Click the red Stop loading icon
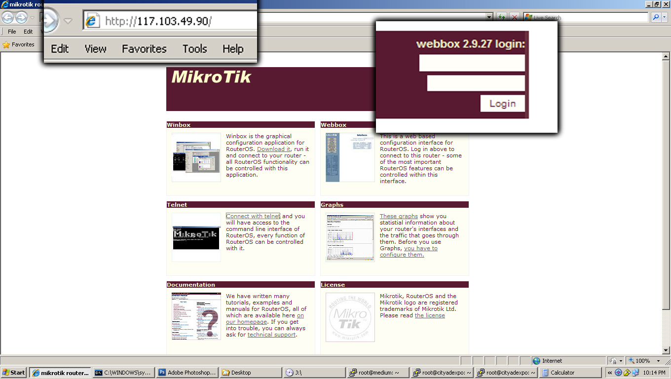Screen dimensions: 671x379 514,17
